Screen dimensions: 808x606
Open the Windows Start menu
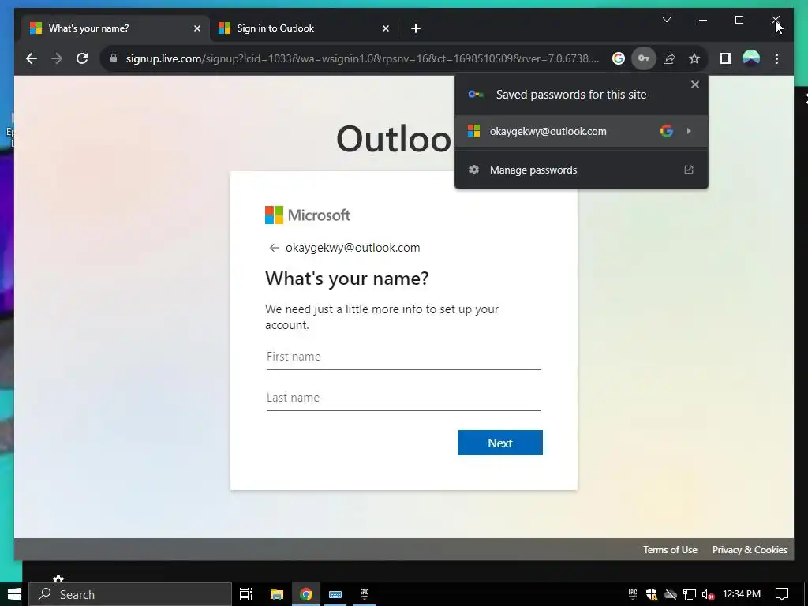(x=14, y=594)
